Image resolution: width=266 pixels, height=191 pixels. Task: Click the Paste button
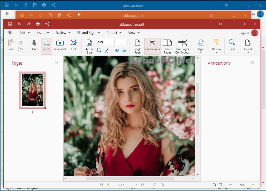click(x=11, y=45)
